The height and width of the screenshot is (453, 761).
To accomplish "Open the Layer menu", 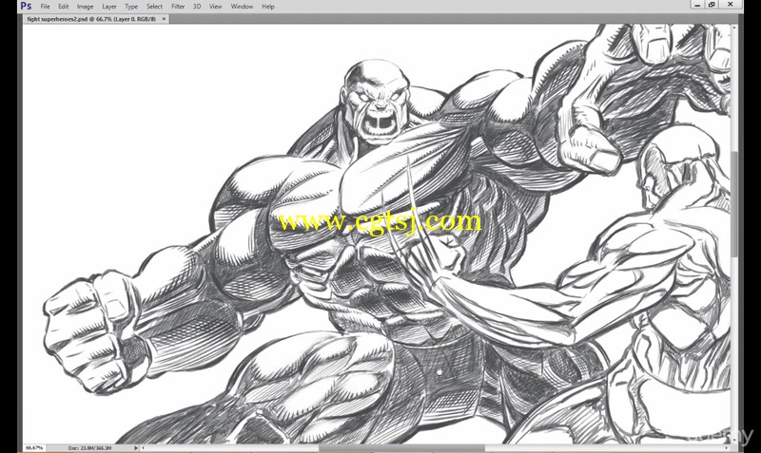I will 109,7.
